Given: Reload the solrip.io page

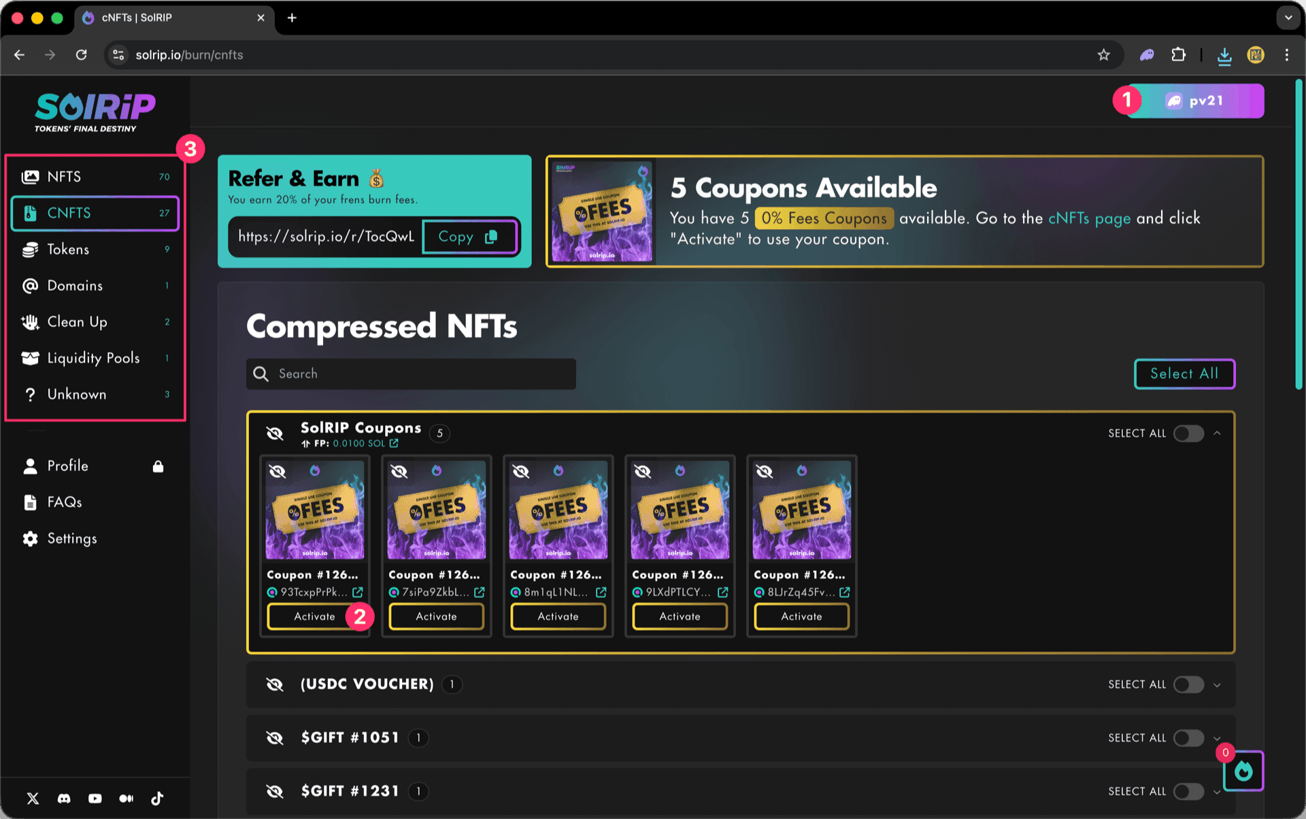Looking at the screenshot, I should pos(81,55).
